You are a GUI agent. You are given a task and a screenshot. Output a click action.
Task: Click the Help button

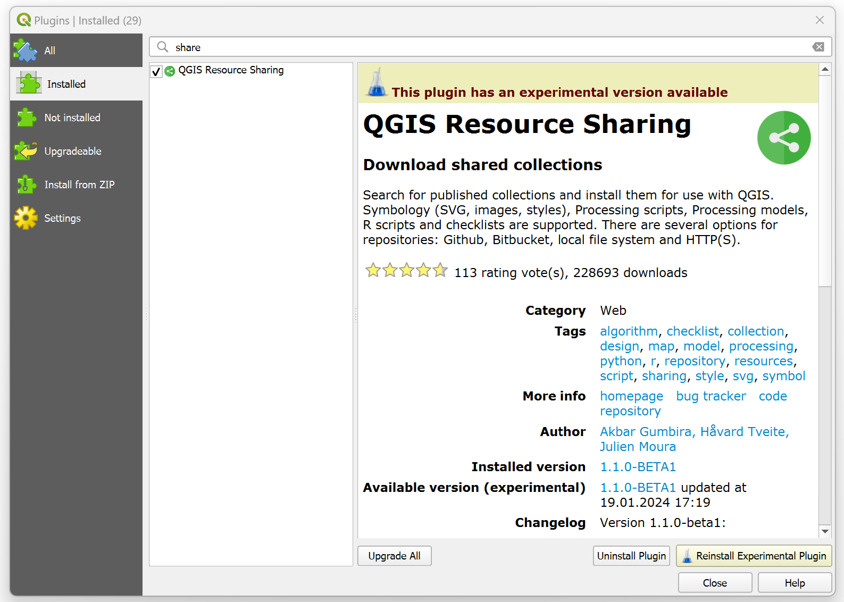(x=795, y=583)
